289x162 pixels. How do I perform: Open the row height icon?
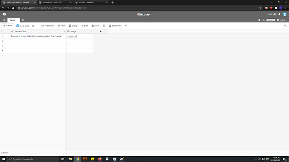click(x=104, y=26)
